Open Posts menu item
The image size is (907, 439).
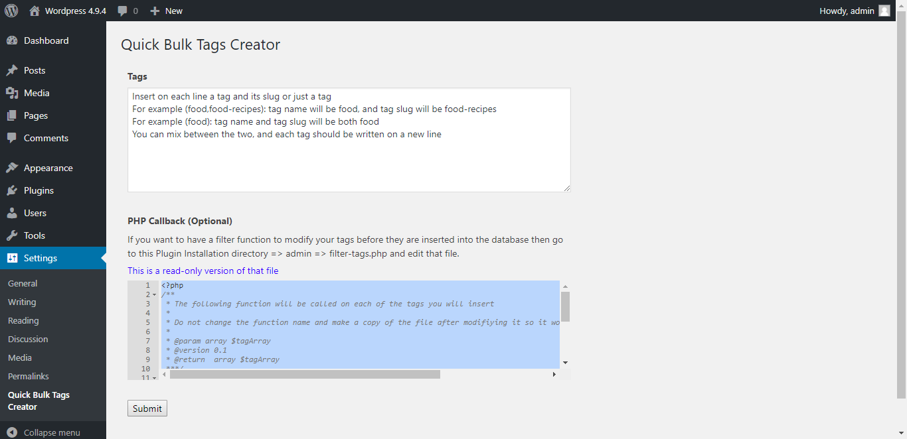(x=53, y=70)
